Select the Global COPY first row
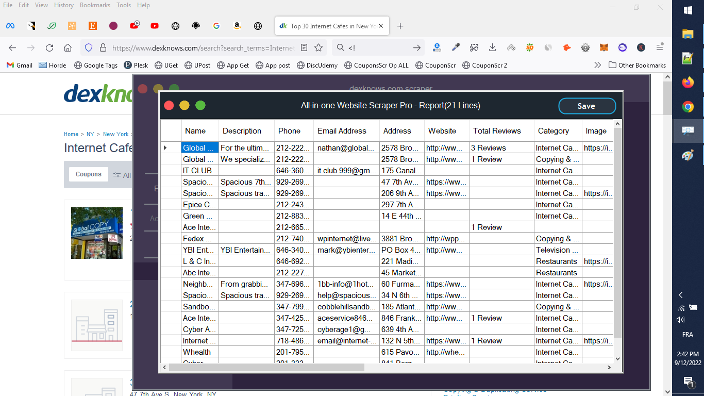 click(x=199, y=147)
